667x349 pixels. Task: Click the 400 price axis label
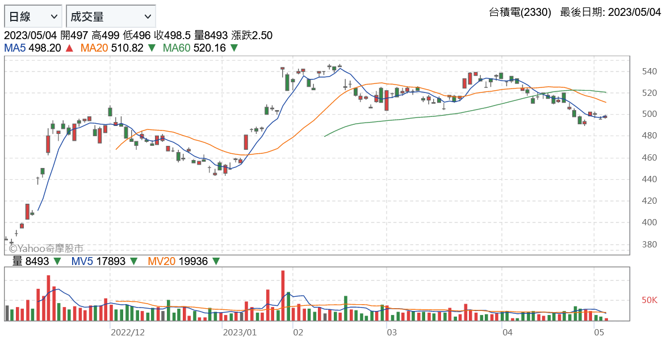point(649,223)
